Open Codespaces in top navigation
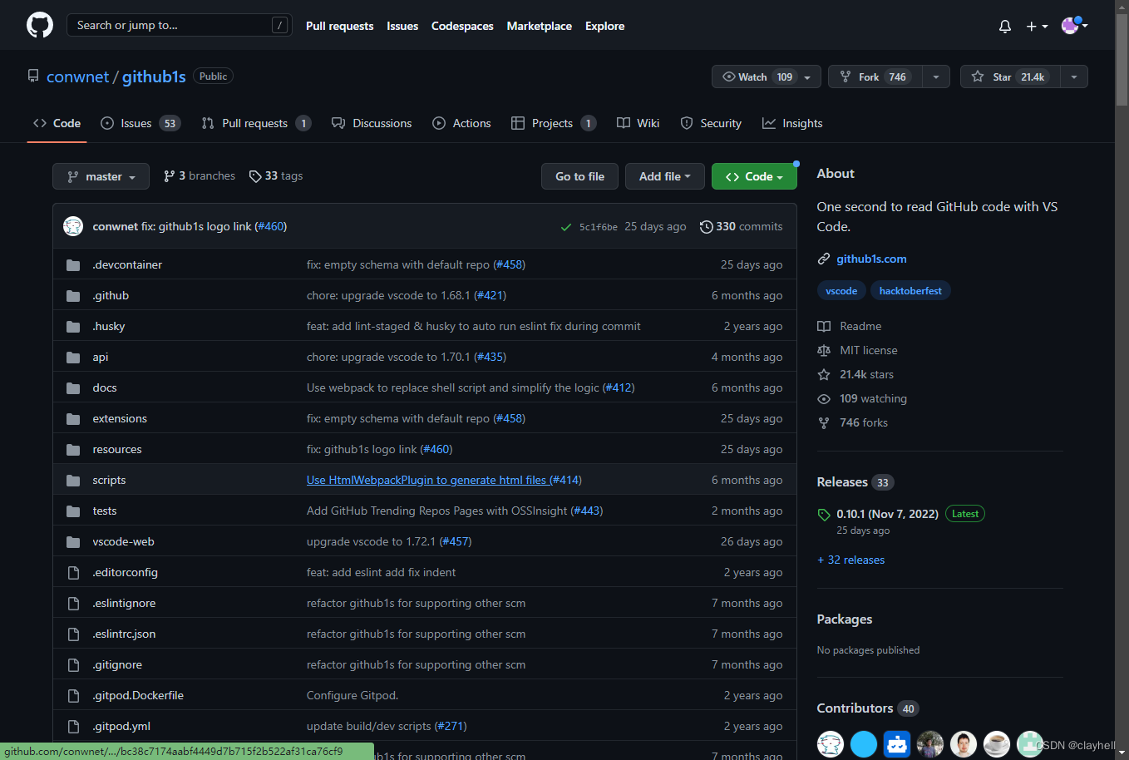Screen dimensions: 1129x760 click(462, 27)
